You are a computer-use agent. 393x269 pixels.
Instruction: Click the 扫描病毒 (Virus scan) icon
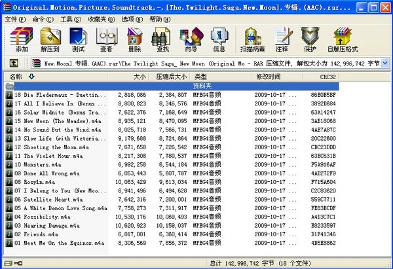click(253, 39)
